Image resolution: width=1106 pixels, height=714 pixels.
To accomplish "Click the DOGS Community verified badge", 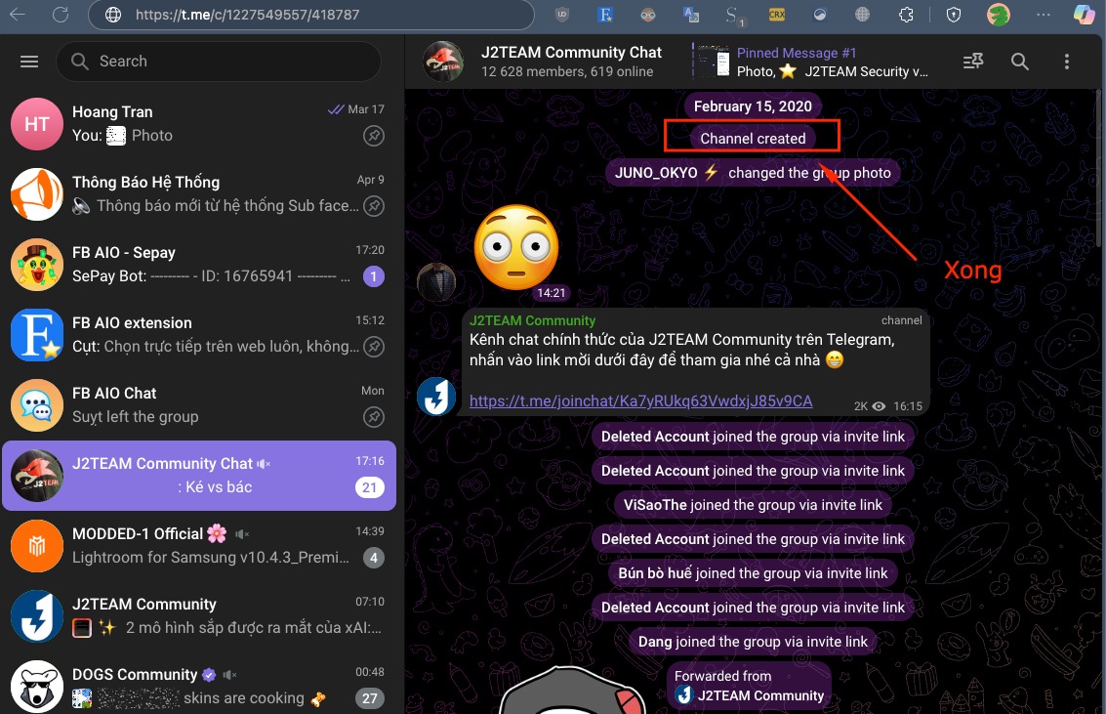I will 209,675.
